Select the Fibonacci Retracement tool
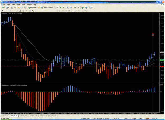The height and width of the screenshot is (120, 165). point(23,11)
